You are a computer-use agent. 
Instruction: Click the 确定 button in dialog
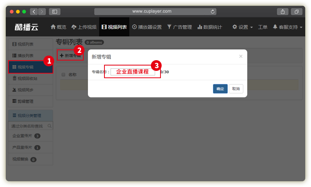coord(220,89)
